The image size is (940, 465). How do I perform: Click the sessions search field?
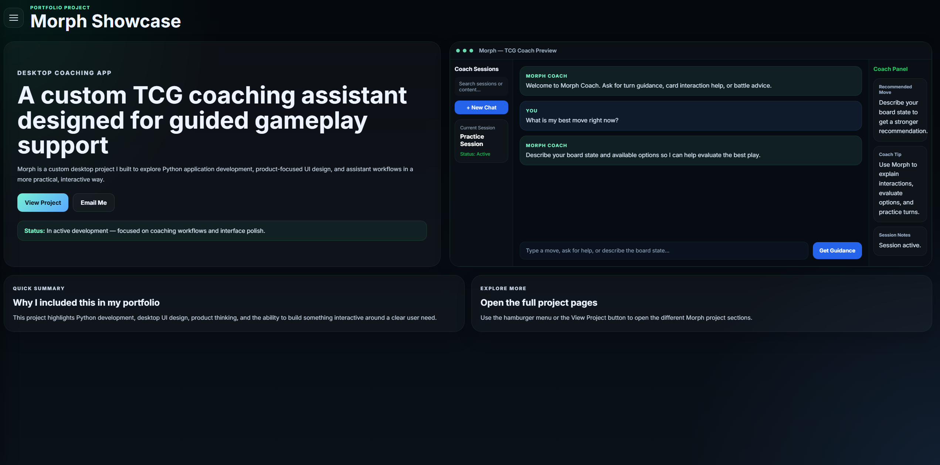[481, 86]
